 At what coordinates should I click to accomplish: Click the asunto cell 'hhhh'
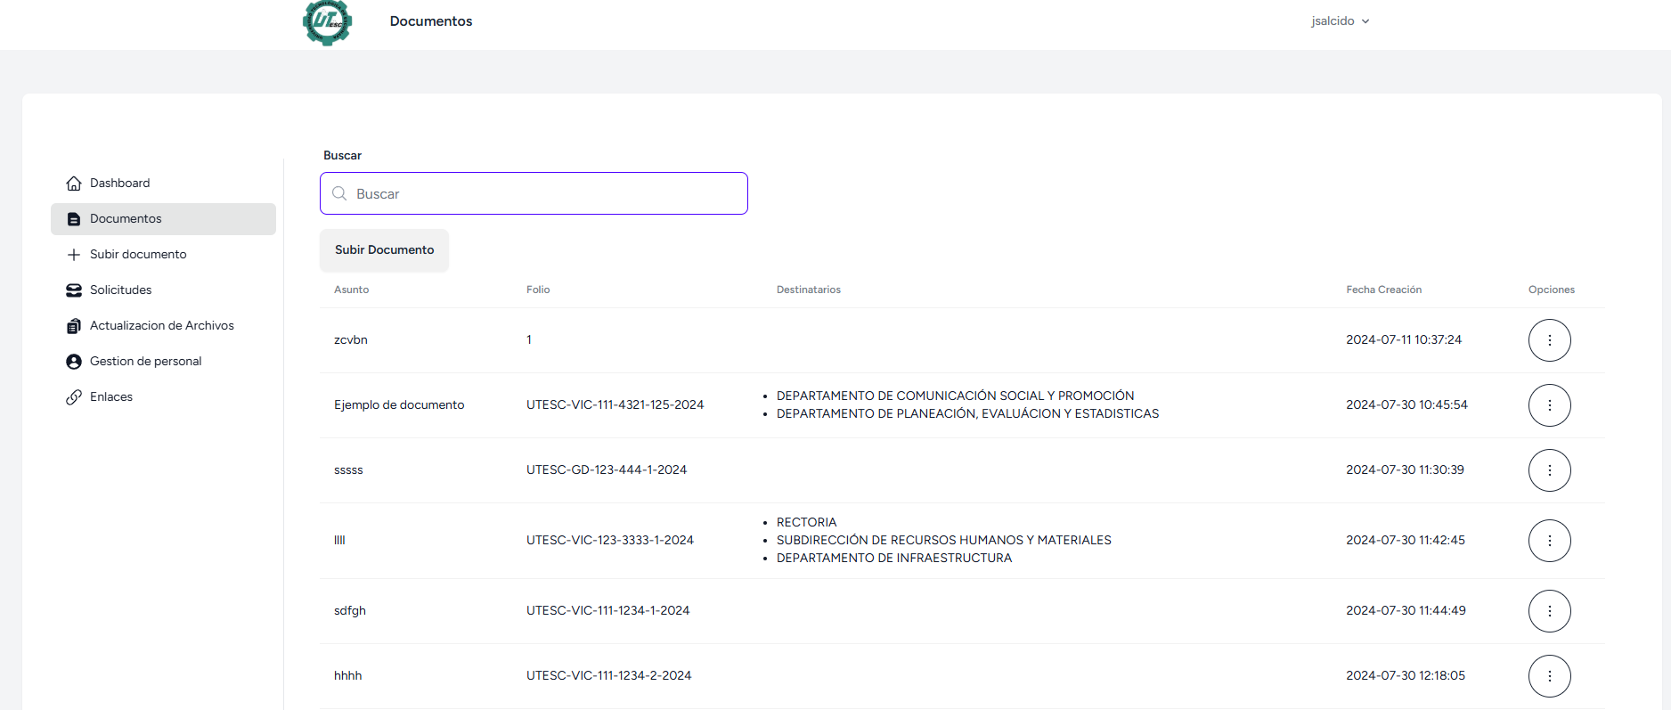348,676
